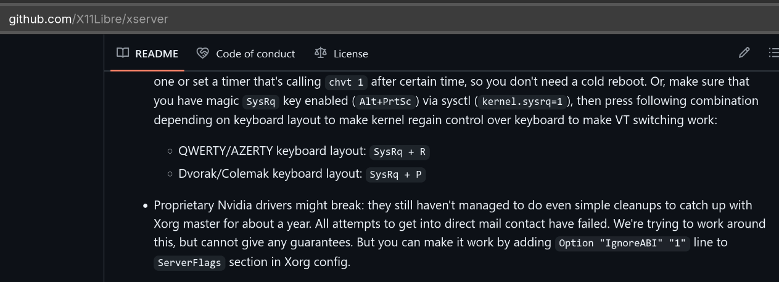The image size is (779, 282).
Task: Open the Code of conduct tab
Action: [x=245, y=54]
